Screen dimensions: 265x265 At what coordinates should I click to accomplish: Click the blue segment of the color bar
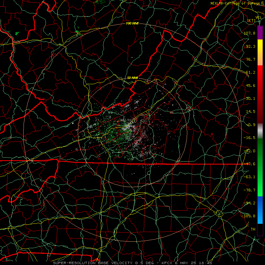260,210
